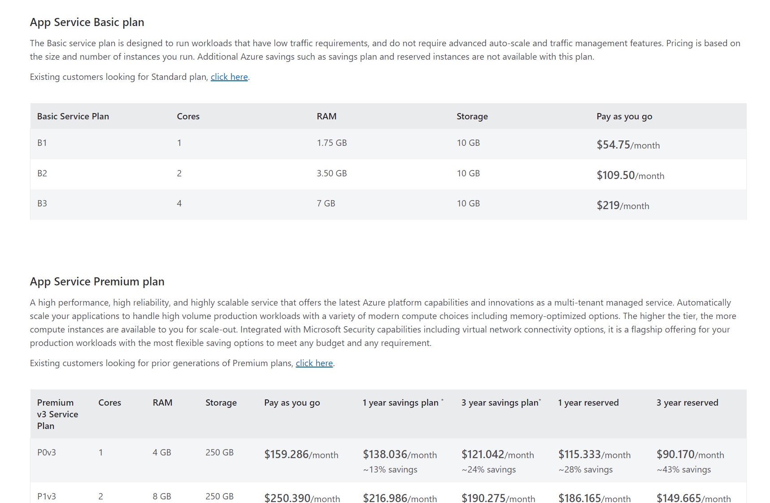The image size is (770, 503).
Task: Click the Standard plan "click here" link
Action: (x=229, y=77)
